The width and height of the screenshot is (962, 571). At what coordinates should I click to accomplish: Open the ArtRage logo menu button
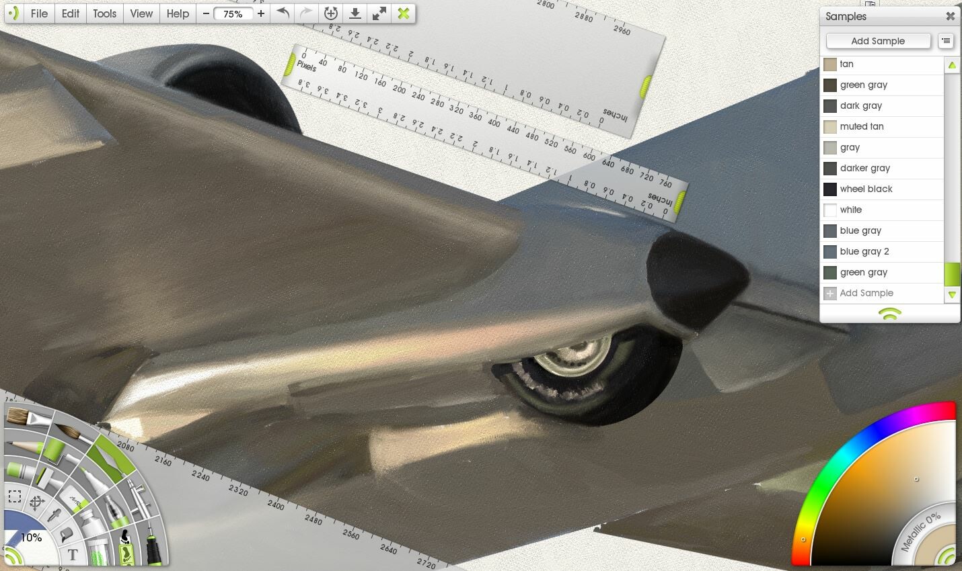13,13
